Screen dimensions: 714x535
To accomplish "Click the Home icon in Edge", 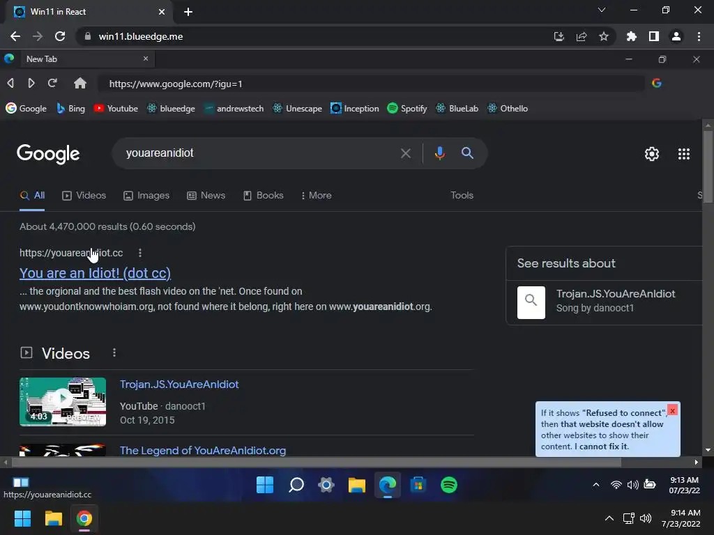I will 80,84.
